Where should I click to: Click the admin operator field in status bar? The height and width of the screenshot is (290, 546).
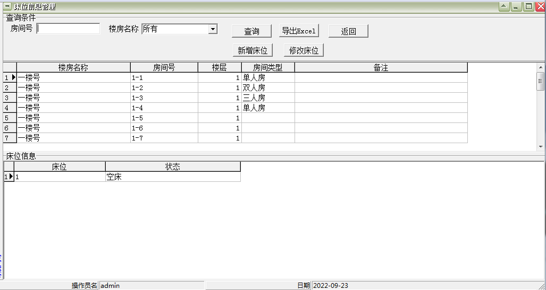pos(152,285)
